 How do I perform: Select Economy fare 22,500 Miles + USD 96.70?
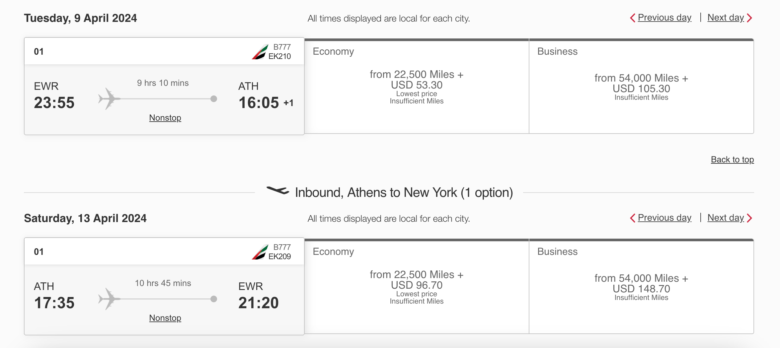point(417,286)
